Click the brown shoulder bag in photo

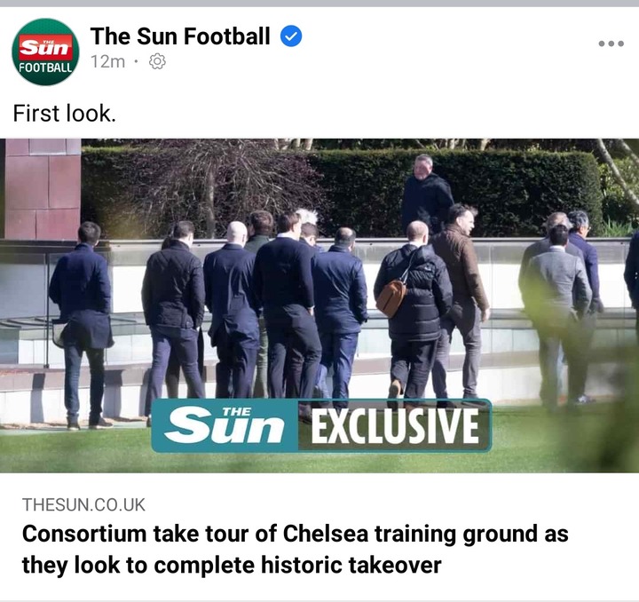point(391,298)
